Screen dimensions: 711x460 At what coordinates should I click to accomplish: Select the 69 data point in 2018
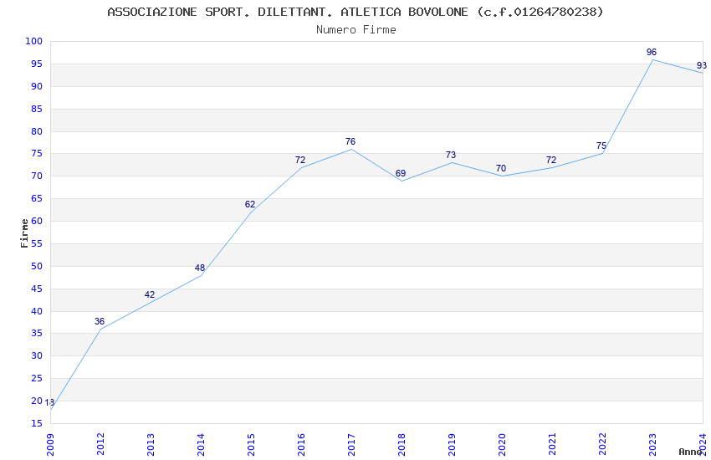click(401, 174)
